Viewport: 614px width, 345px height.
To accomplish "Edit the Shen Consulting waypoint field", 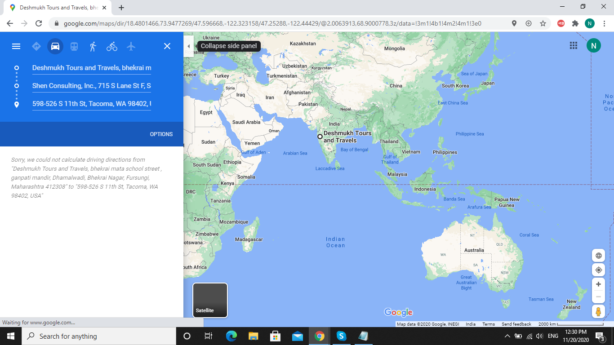I will 92,86.
